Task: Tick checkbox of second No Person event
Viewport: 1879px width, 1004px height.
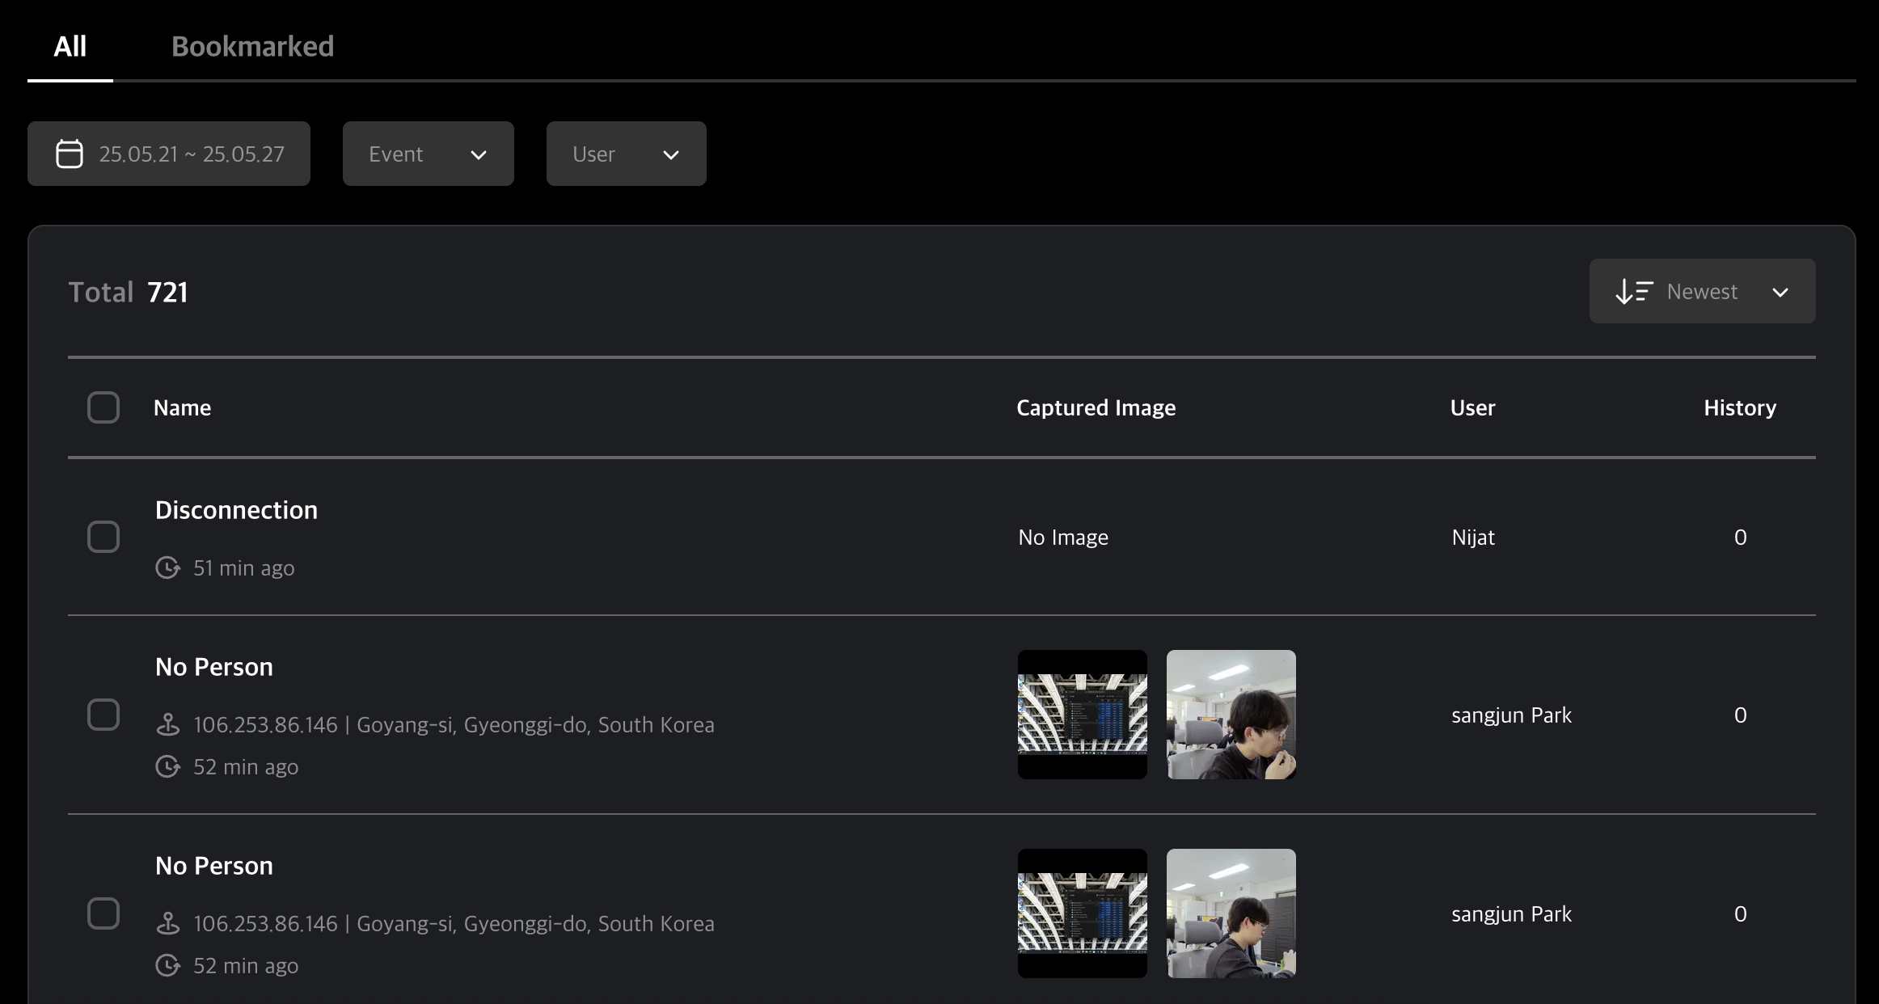Action: 103,913
